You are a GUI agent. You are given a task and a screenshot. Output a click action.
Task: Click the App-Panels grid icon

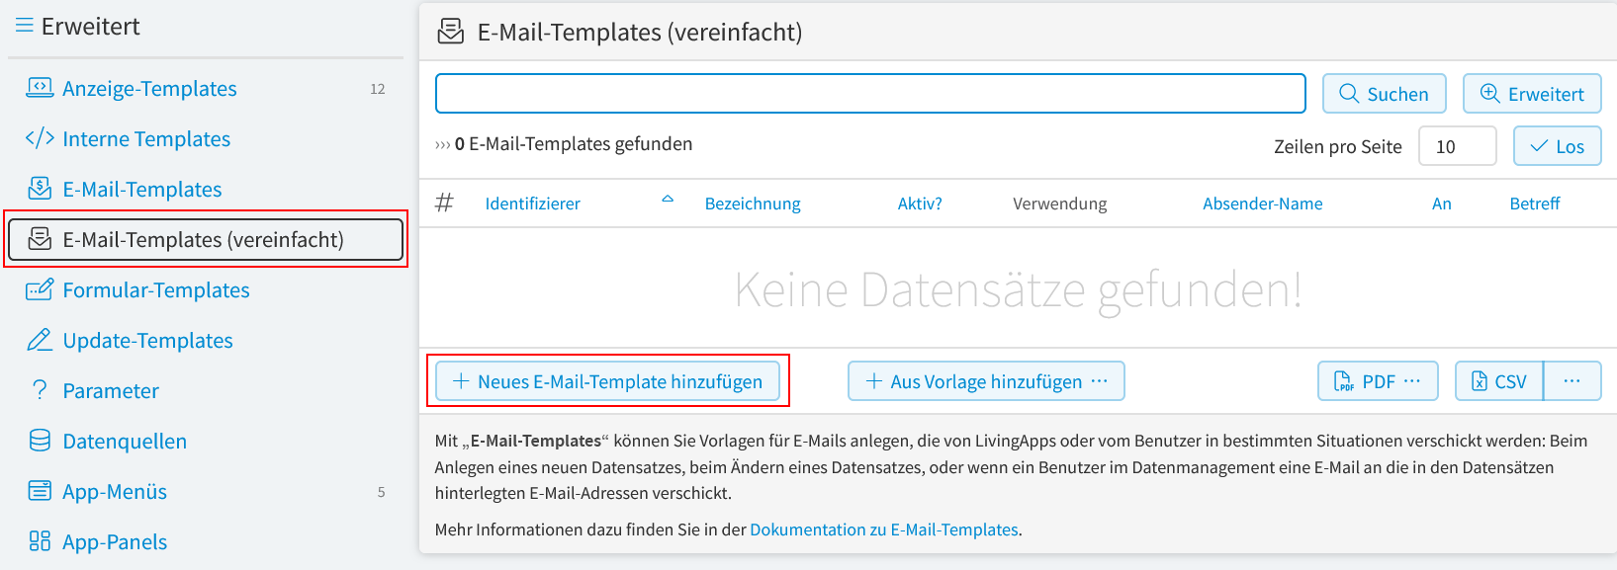40,541
